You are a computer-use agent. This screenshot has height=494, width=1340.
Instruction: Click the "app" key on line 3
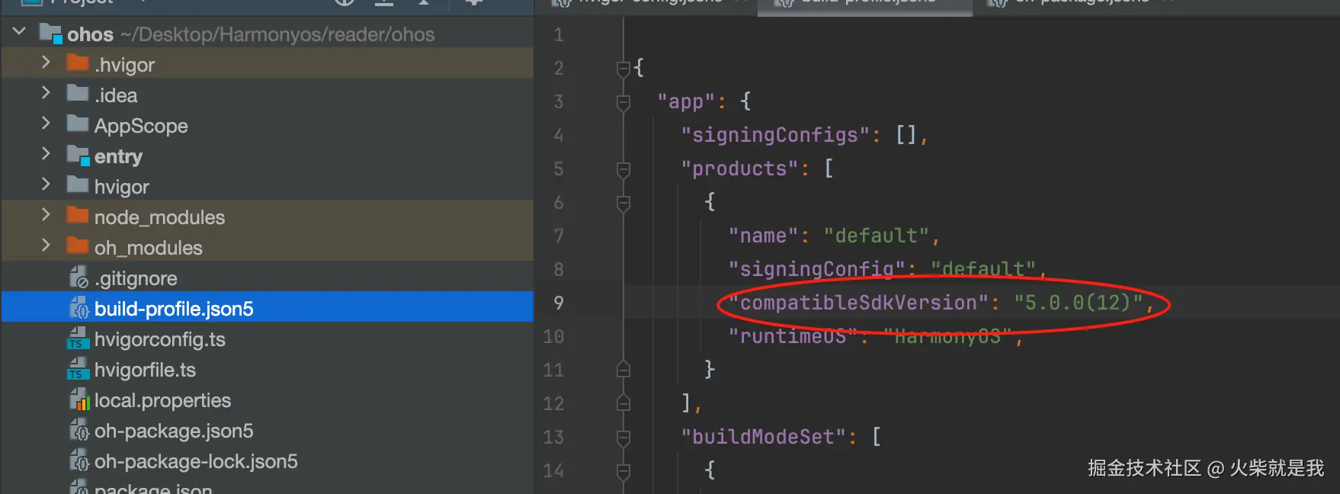(686, 101)
